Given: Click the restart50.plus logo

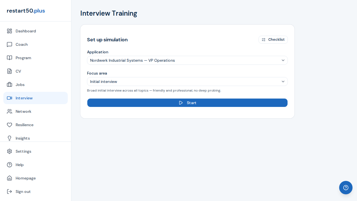Looking at the screenshot, I should [x=26, y=11].
